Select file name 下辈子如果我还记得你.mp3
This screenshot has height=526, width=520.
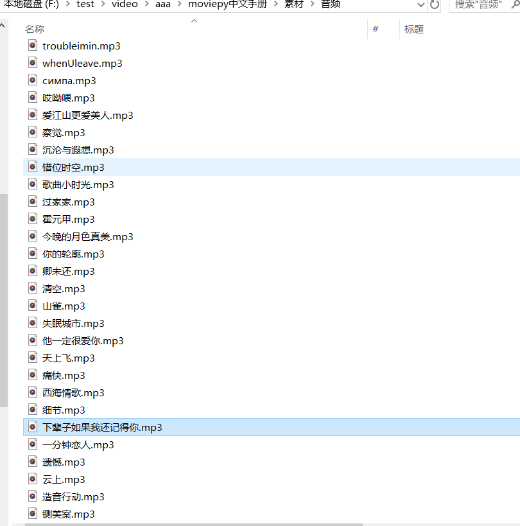click(x=102, y=427)
